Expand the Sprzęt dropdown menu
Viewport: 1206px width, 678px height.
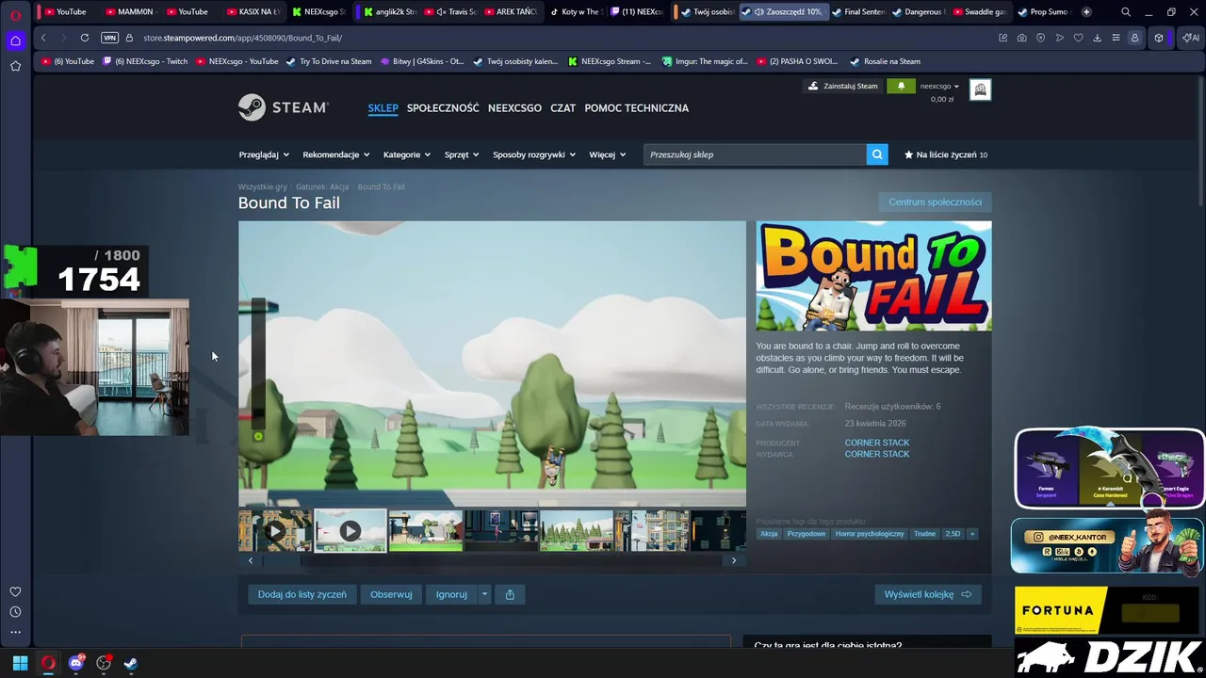(x=462, y=154)
